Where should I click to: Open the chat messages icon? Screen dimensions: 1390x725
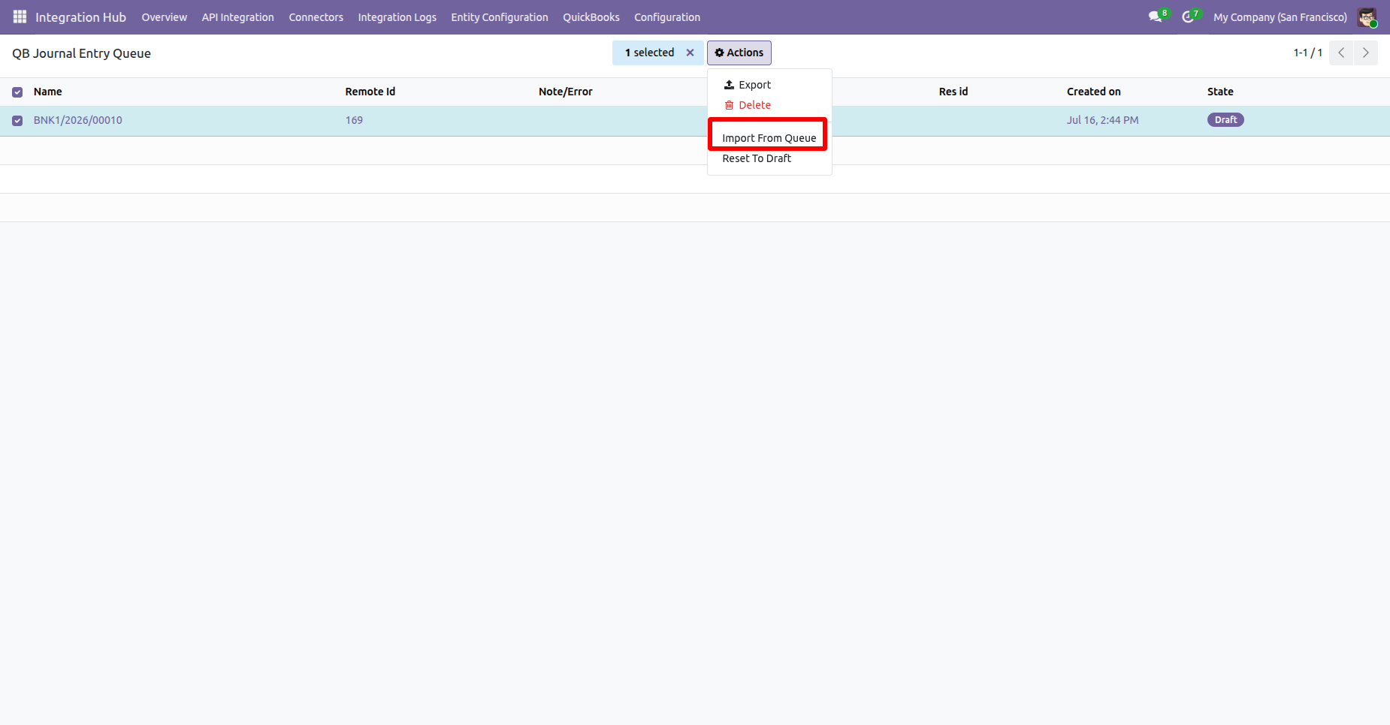pos(1155,17)
